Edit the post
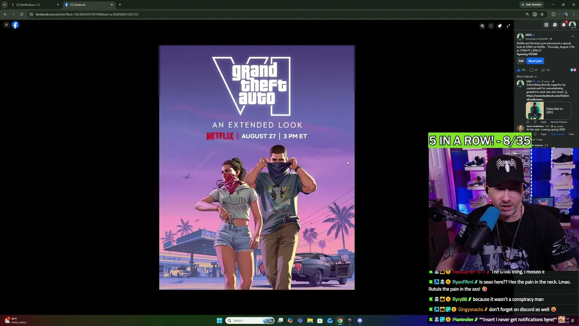 point(521,61)
